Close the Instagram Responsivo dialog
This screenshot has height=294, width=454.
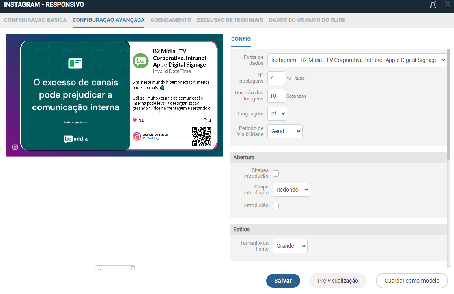(x=448, y=4)
